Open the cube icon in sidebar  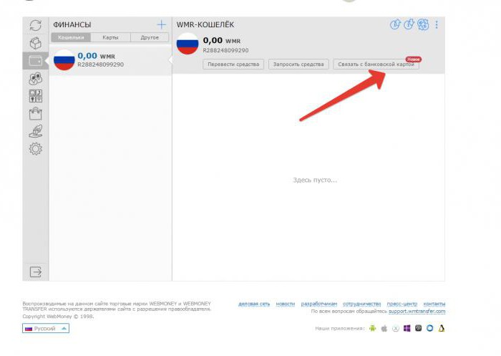(36, 43)
